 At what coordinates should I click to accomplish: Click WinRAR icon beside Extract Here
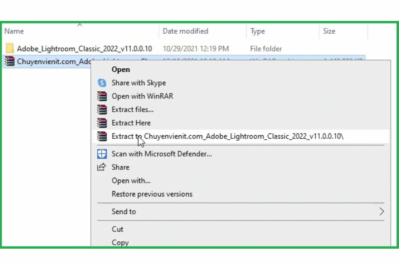click(x=102, y=123)
